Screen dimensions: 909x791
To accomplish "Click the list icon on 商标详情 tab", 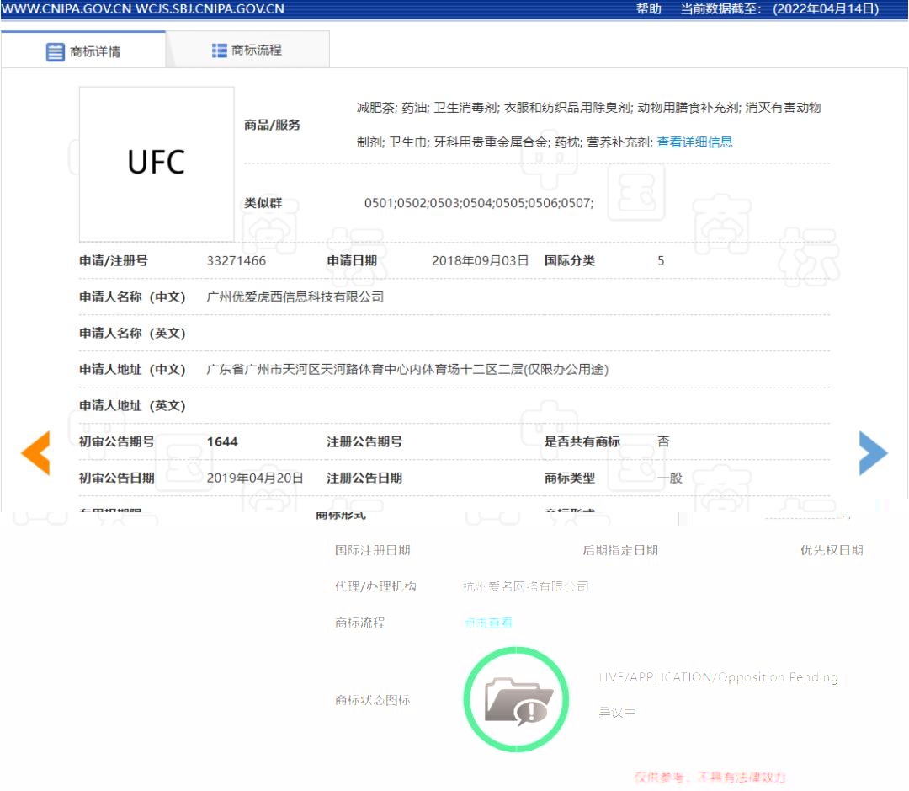I will 55,51.
